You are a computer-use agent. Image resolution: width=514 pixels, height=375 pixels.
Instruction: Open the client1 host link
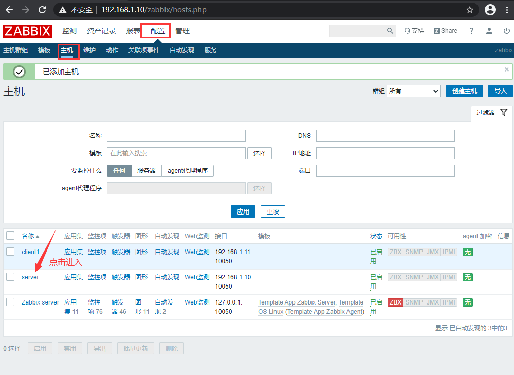pos(30,252)
